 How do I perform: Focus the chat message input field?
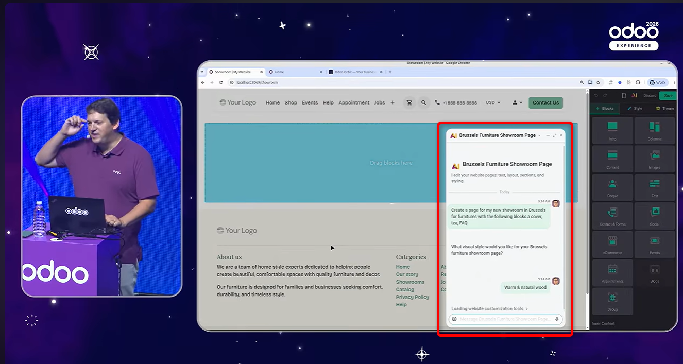505,319
